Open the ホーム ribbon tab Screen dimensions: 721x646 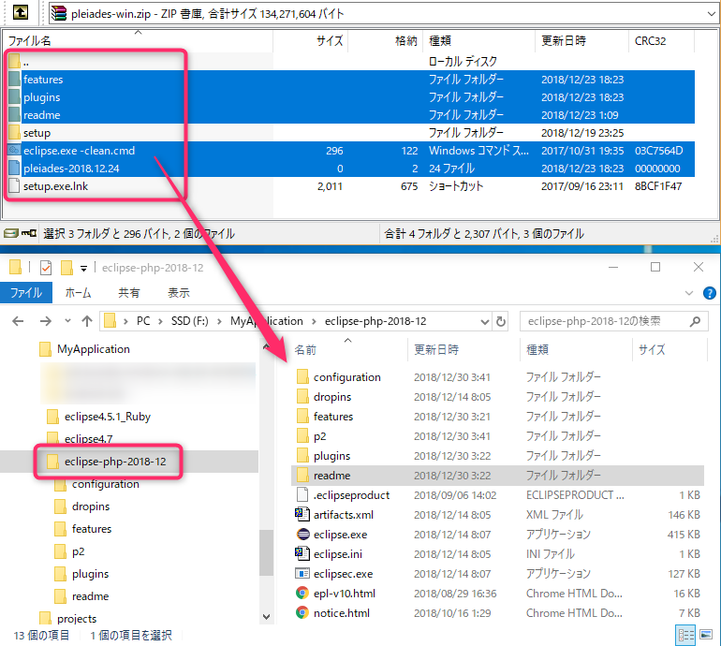(x=78, y=293)
